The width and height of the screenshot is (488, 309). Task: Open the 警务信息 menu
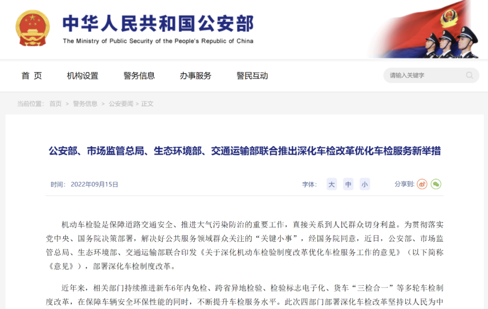(x=139, y=76)
